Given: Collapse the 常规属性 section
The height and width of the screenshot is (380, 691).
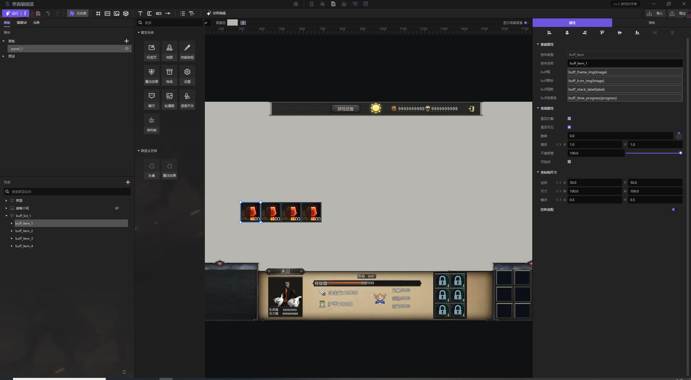Looking at the screenshot, I should pos(538,108).
